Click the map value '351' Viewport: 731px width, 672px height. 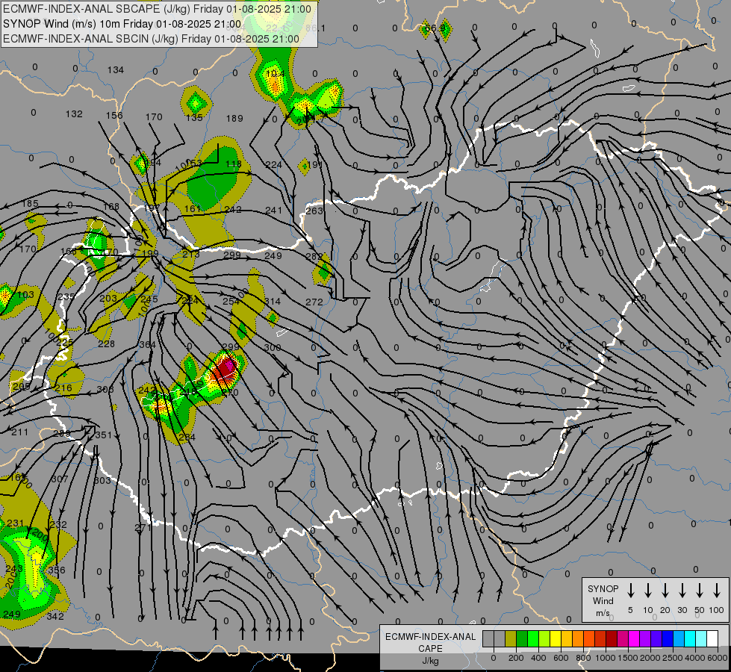[104, 435]
